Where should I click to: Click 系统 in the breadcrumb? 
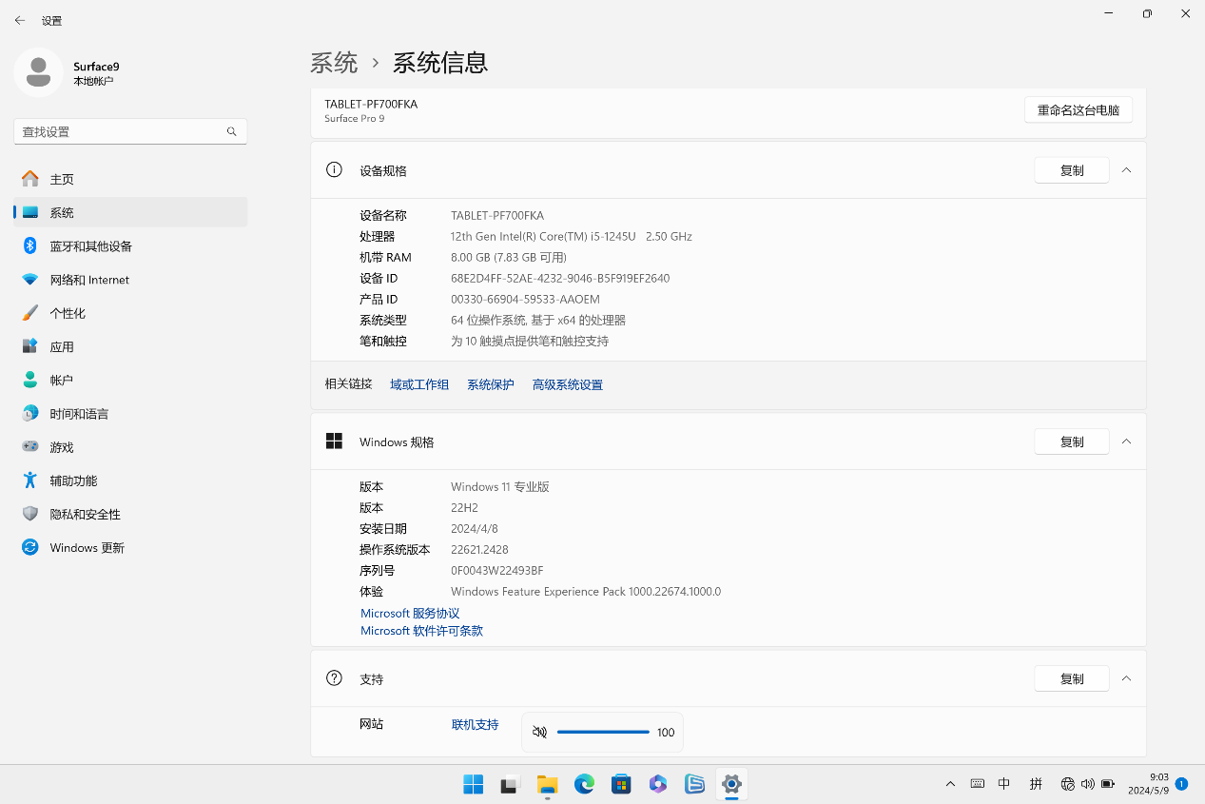pyautogui.click(x=334, y=63)
